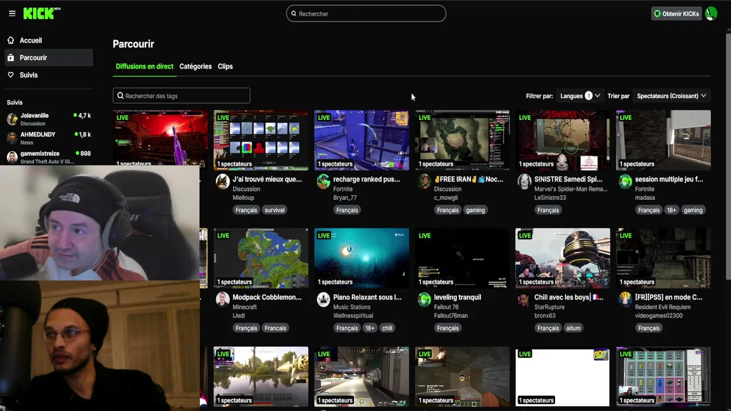
Task: Click the Bryan_77 channel avatar
Action: coord(323,182)
